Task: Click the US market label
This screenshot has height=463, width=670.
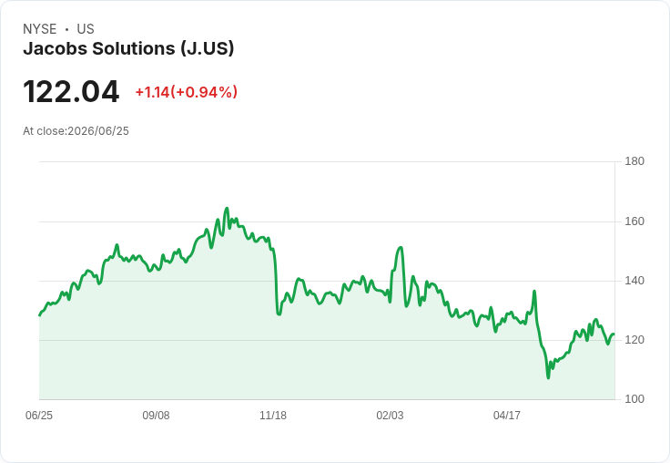Action: click(x=86, y=29)
